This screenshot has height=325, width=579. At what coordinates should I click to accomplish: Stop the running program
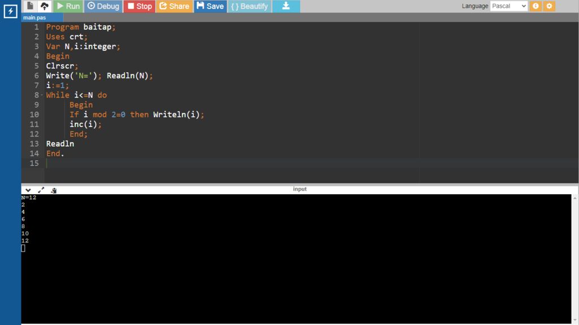[x=139, y=6]
